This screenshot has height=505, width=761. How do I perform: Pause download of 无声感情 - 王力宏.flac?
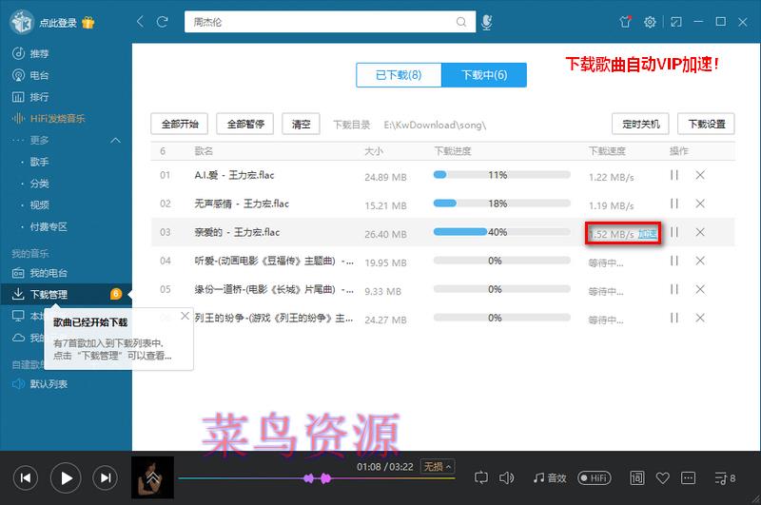point(674,204)
